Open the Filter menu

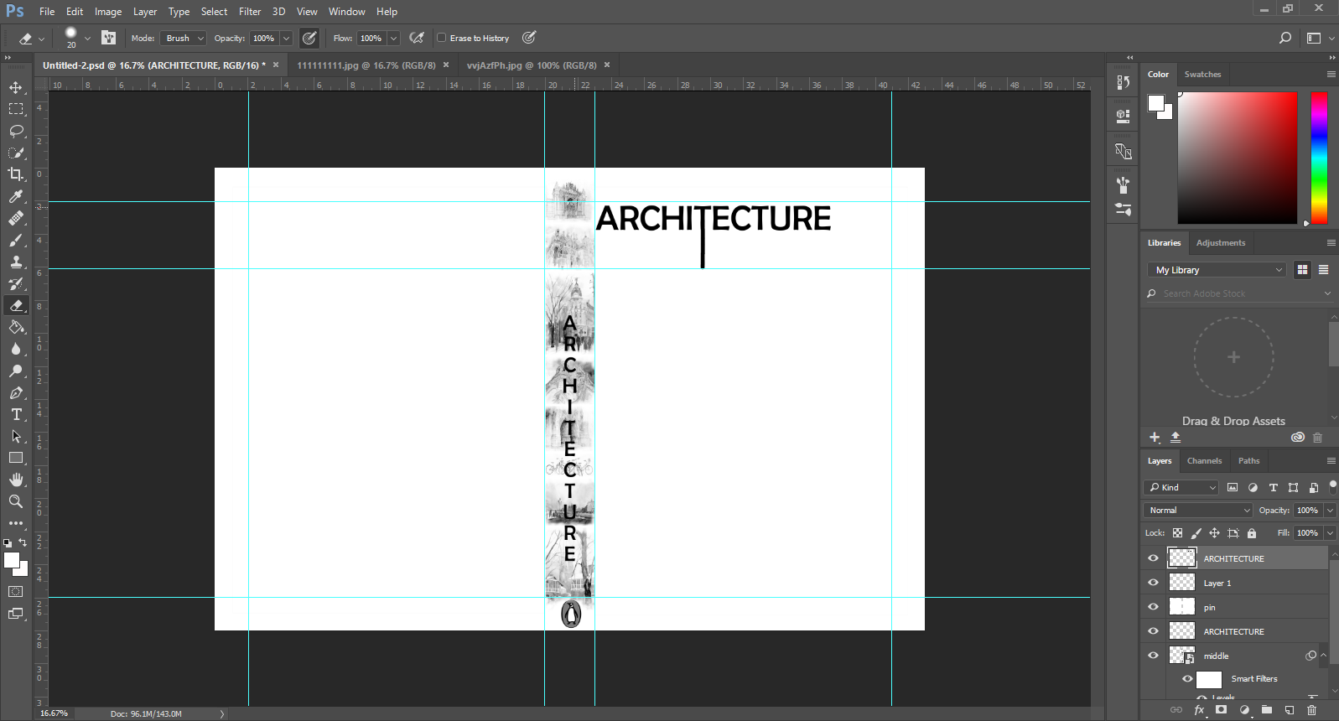click(x=250, y=12)
